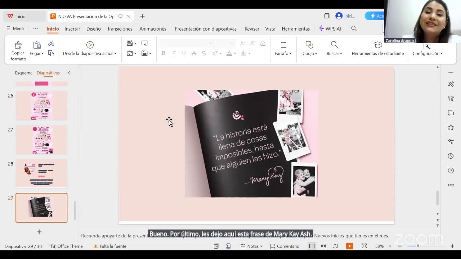
Task: Open the properties sliders icon in right sidebar
Action: pos(451,142)
